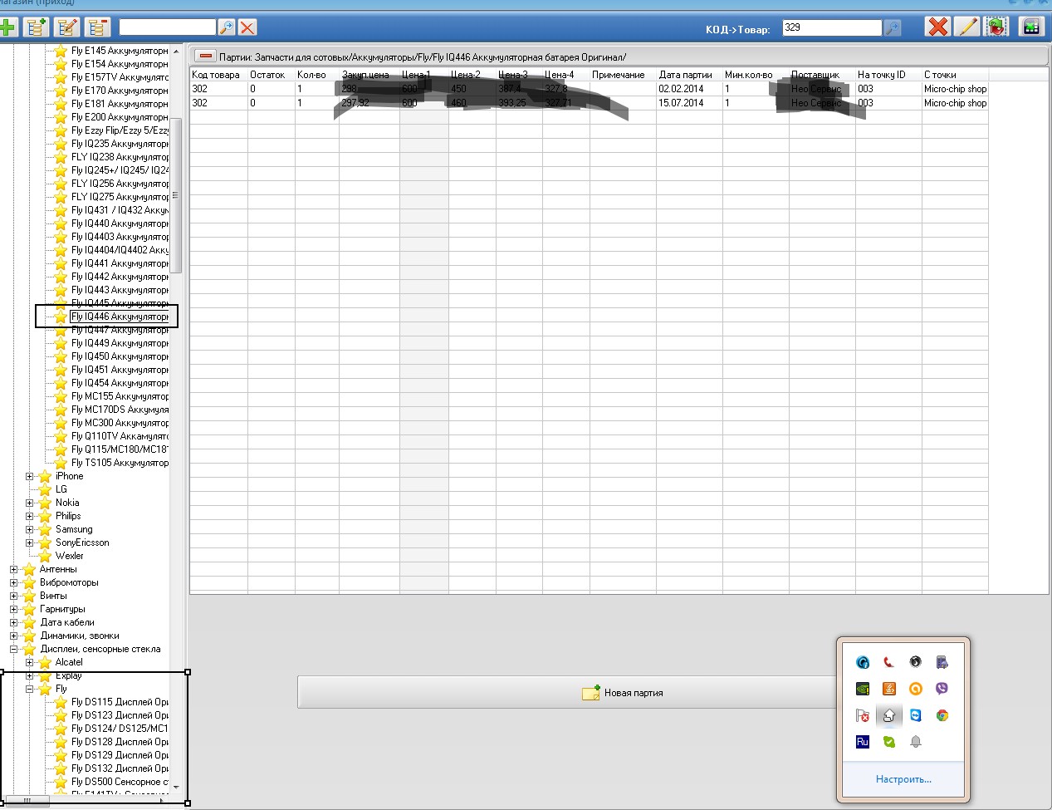The height and width of the screenshot is (810, 1052).
Task: Click the remove category list icon
Action: click(98, 27)
